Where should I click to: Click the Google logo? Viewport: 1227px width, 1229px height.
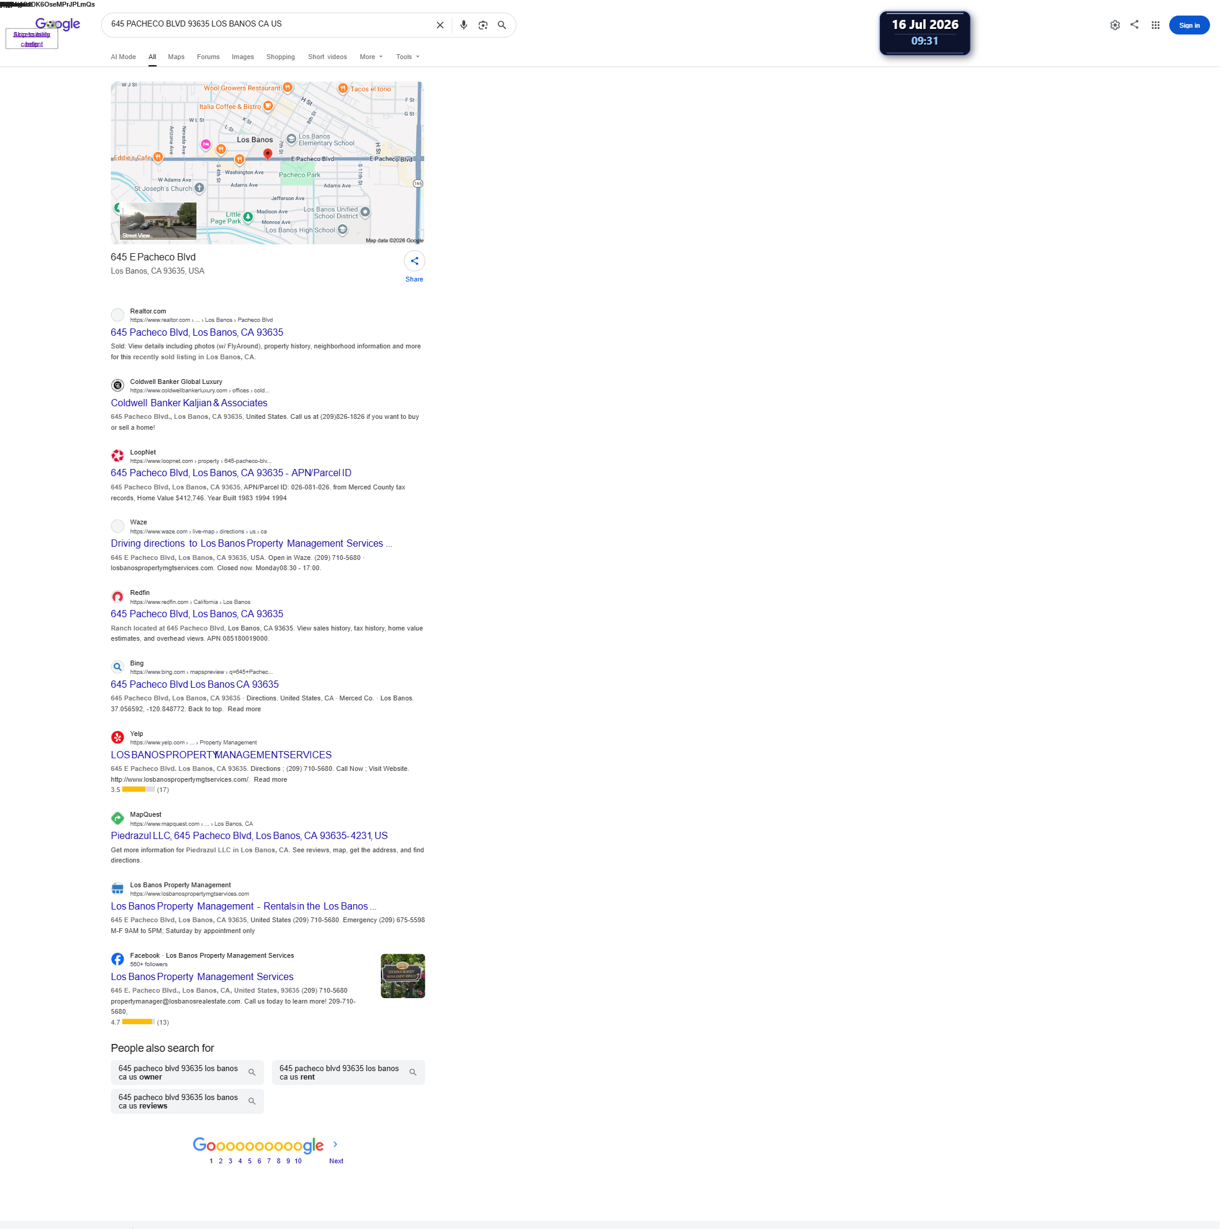(58, 24)
